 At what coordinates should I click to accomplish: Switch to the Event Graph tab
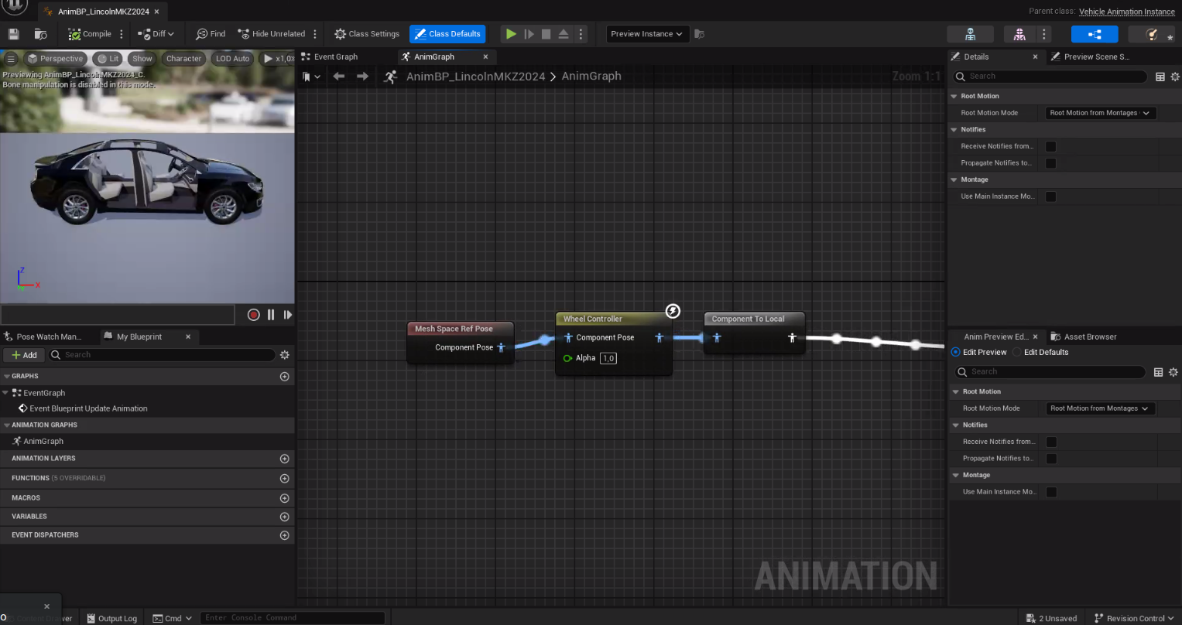point(335,56)
